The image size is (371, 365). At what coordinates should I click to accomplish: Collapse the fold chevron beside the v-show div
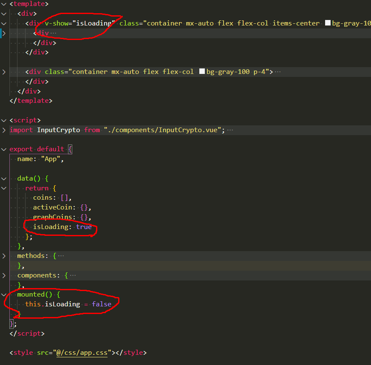4,23
